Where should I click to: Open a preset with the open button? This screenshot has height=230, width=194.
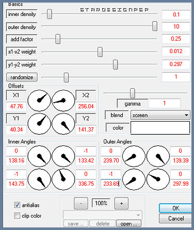click(x=128, y=223)
